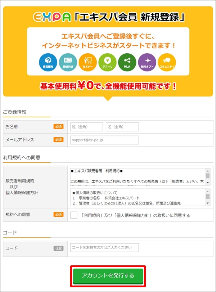Click up arrow of 販売者用利用規約 scrollbar

[208, 171]
